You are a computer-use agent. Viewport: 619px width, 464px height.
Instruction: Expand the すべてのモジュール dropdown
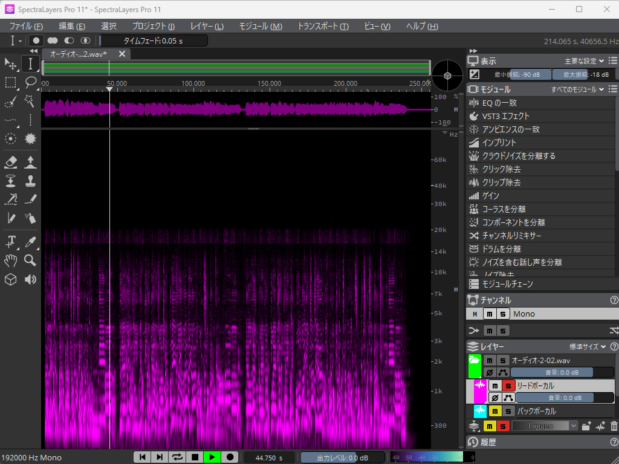pos(577,89)
